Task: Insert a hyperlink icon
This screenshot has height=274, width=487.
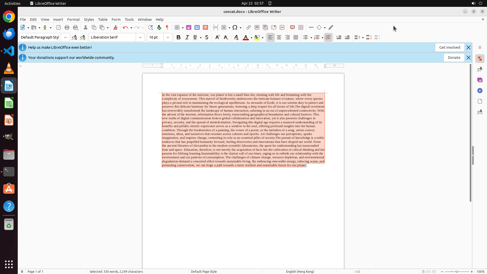Action: pos(249,27)
